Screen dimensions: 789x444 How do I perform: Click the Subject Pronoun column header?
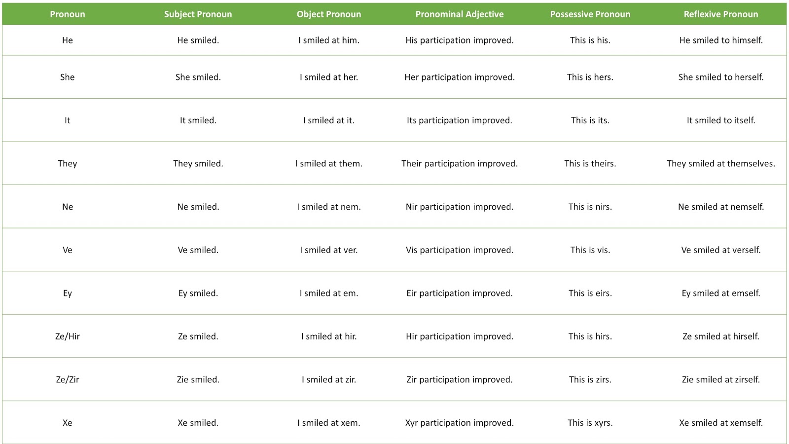[198, 14]
